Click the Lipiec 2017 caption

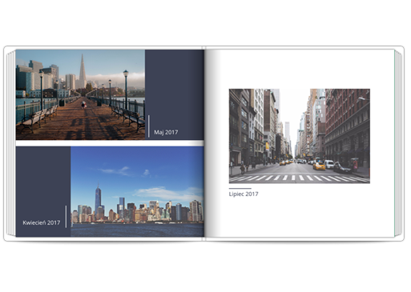(x=244, y=194)
